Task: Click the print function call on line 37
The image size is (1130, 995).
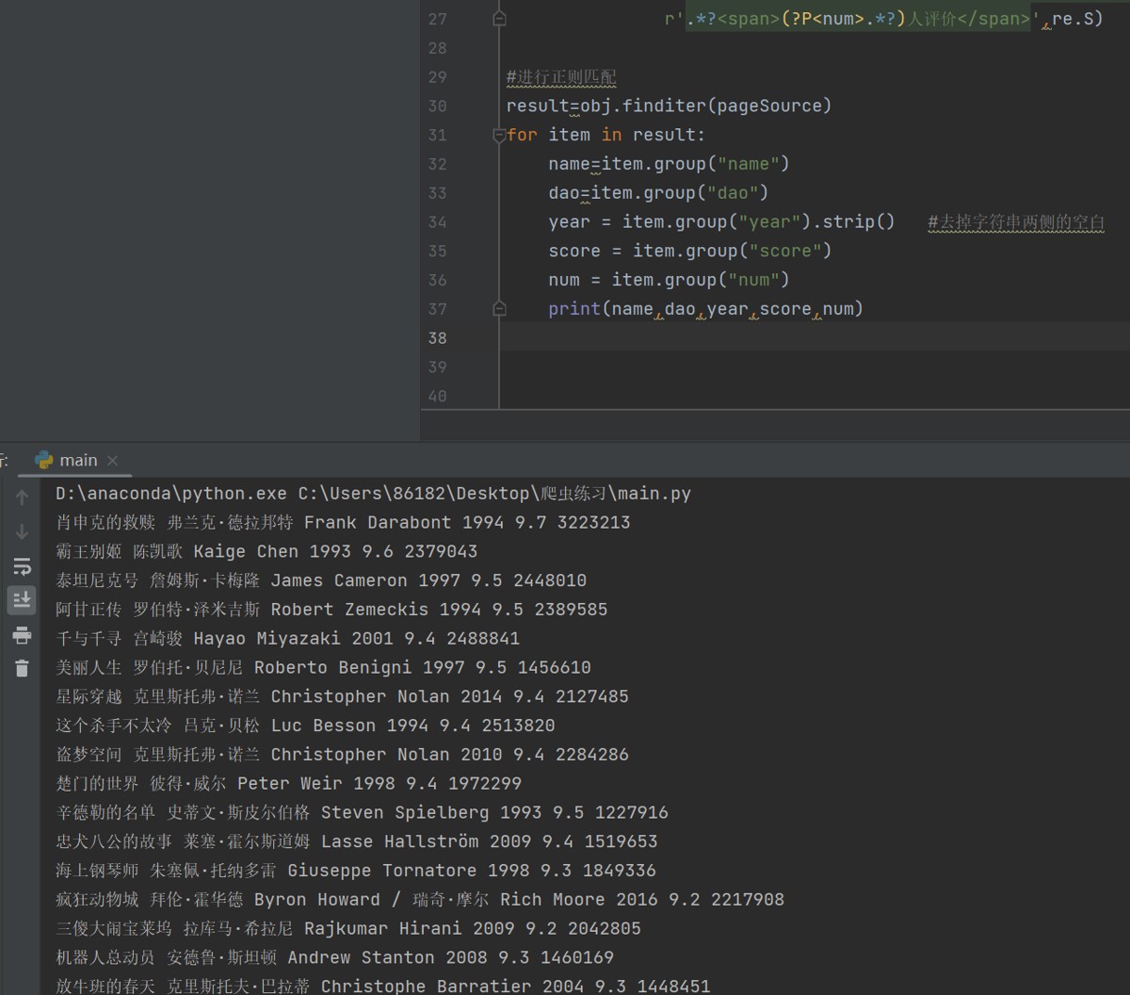Action: pyautogui.click(x=574, y=309)
